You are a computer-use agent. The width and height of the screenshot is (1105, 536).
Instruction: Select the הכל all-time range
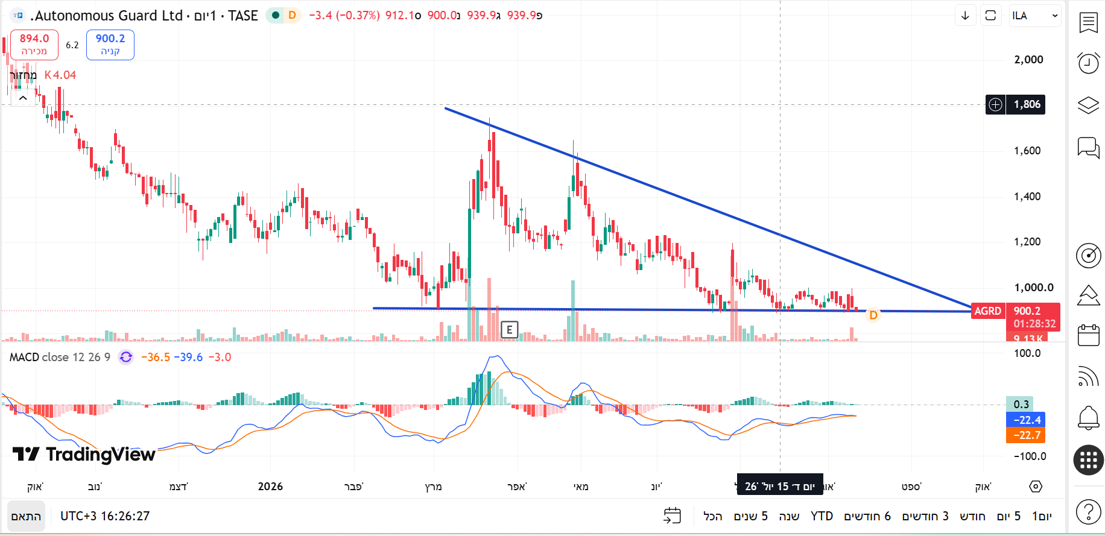pyautogui.click(x=712, y=516)
